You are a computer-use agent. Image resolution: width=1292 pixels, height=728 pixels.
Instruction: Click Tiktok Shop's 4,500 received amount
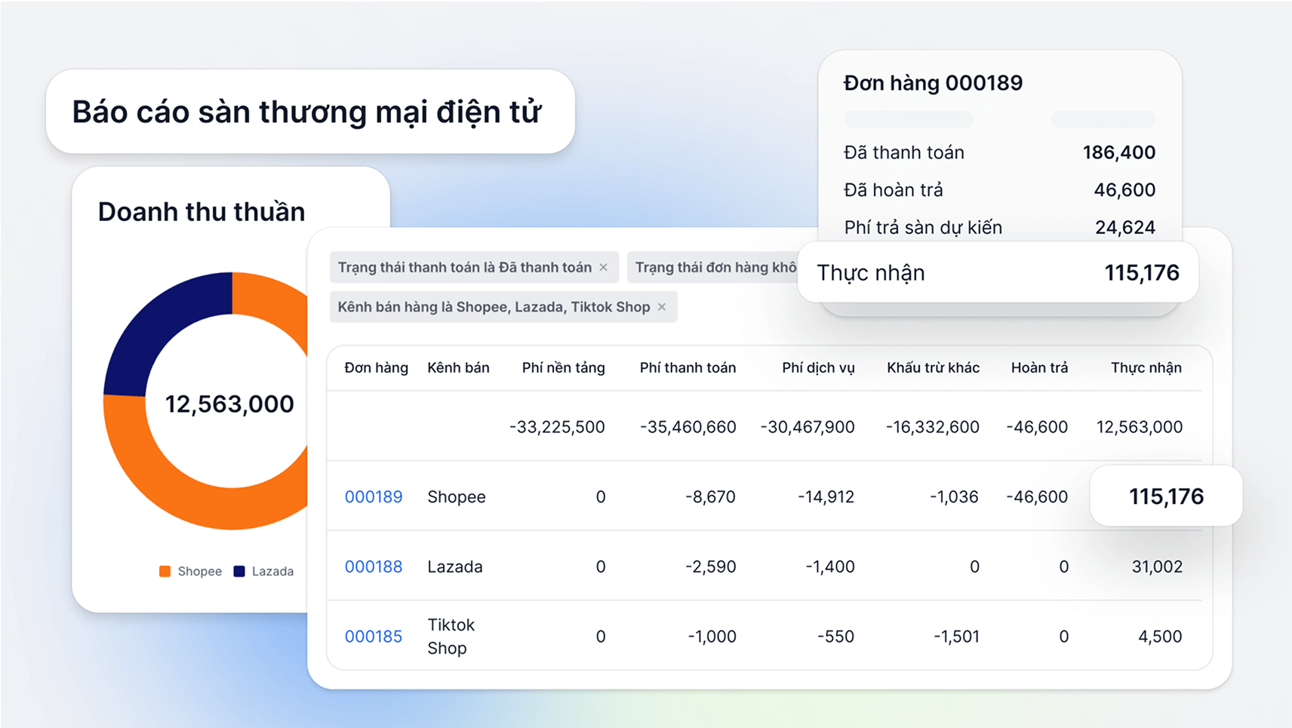coord(1160,636)
